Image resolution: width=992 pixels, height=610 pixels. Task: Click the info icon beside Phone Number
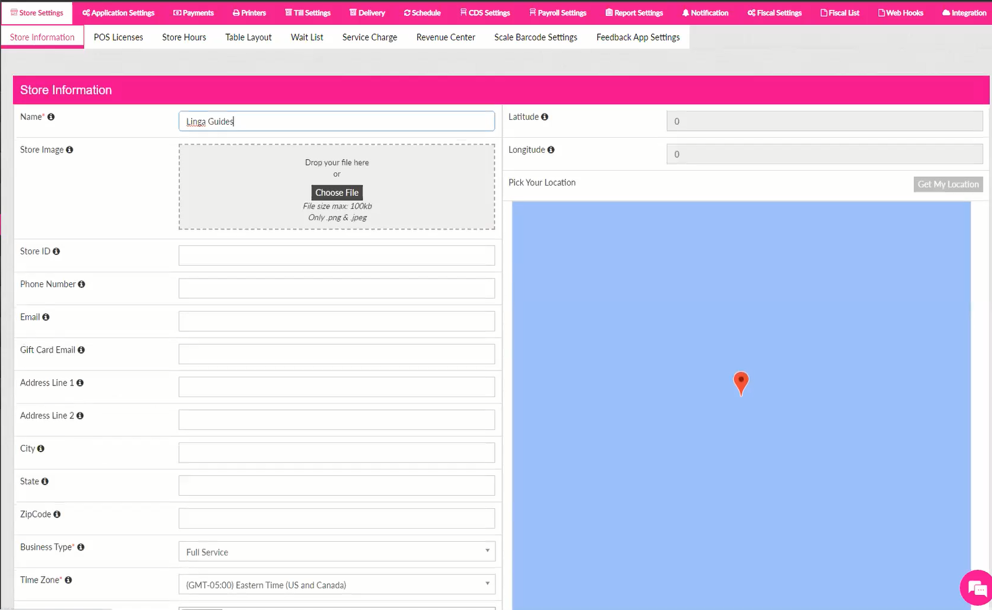(x=81, y=284)
